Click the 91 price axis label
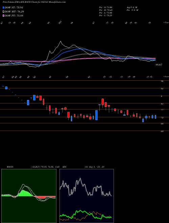 click(x=162, y=89)
